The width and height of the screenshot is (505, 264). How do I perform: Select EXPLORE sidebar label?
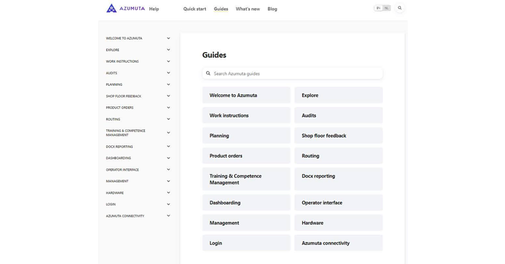click(113, 50)
